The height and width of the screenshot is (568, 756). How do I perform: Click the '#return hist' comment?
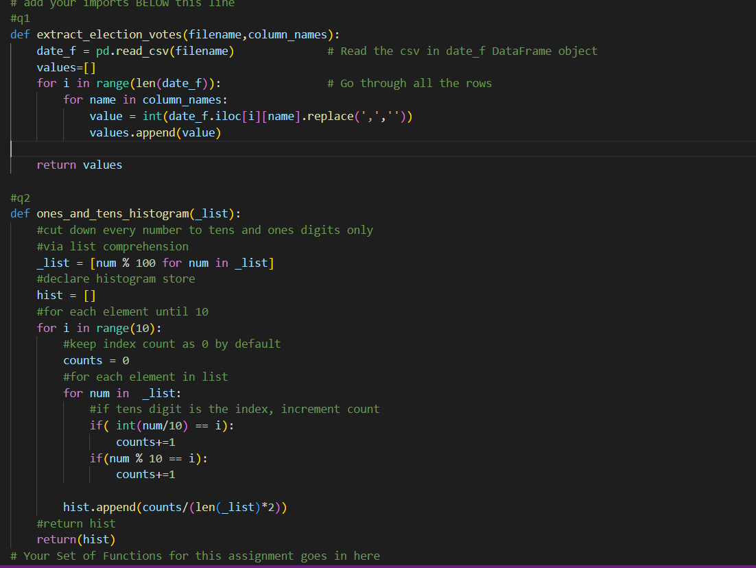76,523
